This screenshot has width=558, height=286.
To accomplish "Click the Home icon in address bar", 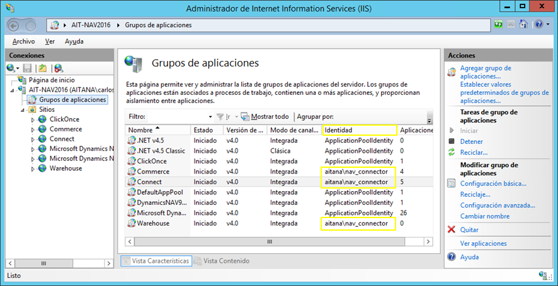I will 523,25.
